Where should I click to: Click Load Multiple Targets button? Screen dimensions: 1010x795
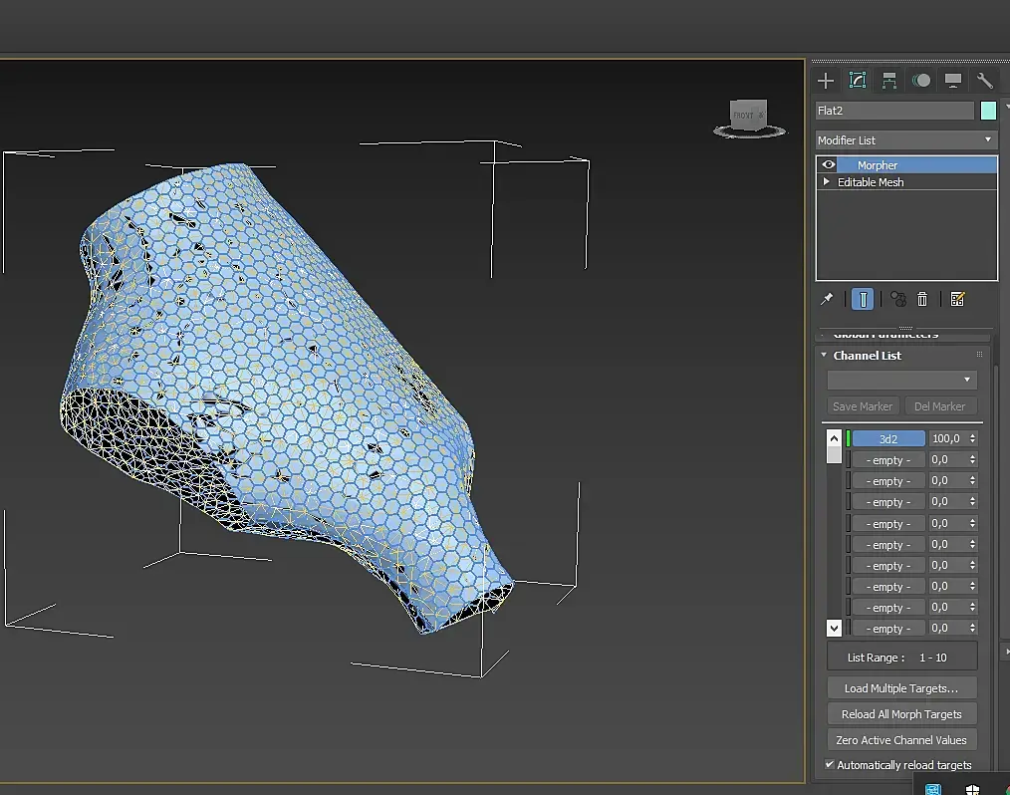pos(901,688)
